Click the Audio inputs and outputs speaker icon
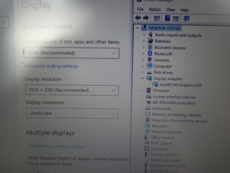Viewport: 230px width, 173px height. pyautogui.click(x=150, y=35)
